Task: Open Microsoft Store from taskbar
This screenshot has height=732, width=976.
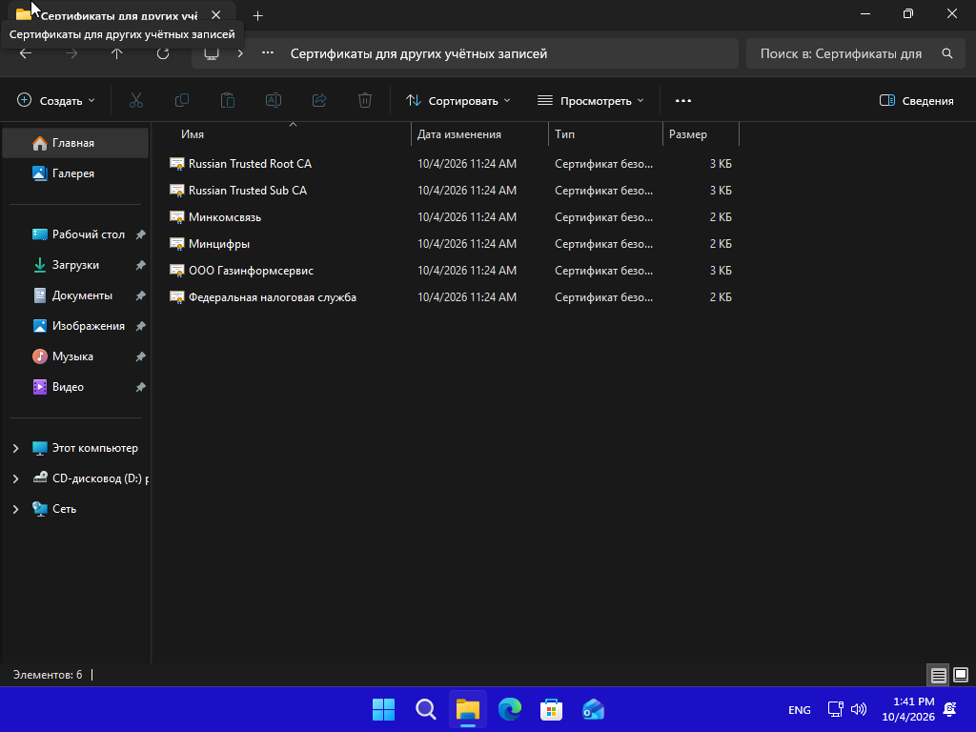Action: (x=552, y=709)
